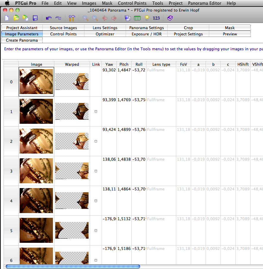Switch to the Project Assistant tab
Screen dimensions: 263x269
pos(22,28)
